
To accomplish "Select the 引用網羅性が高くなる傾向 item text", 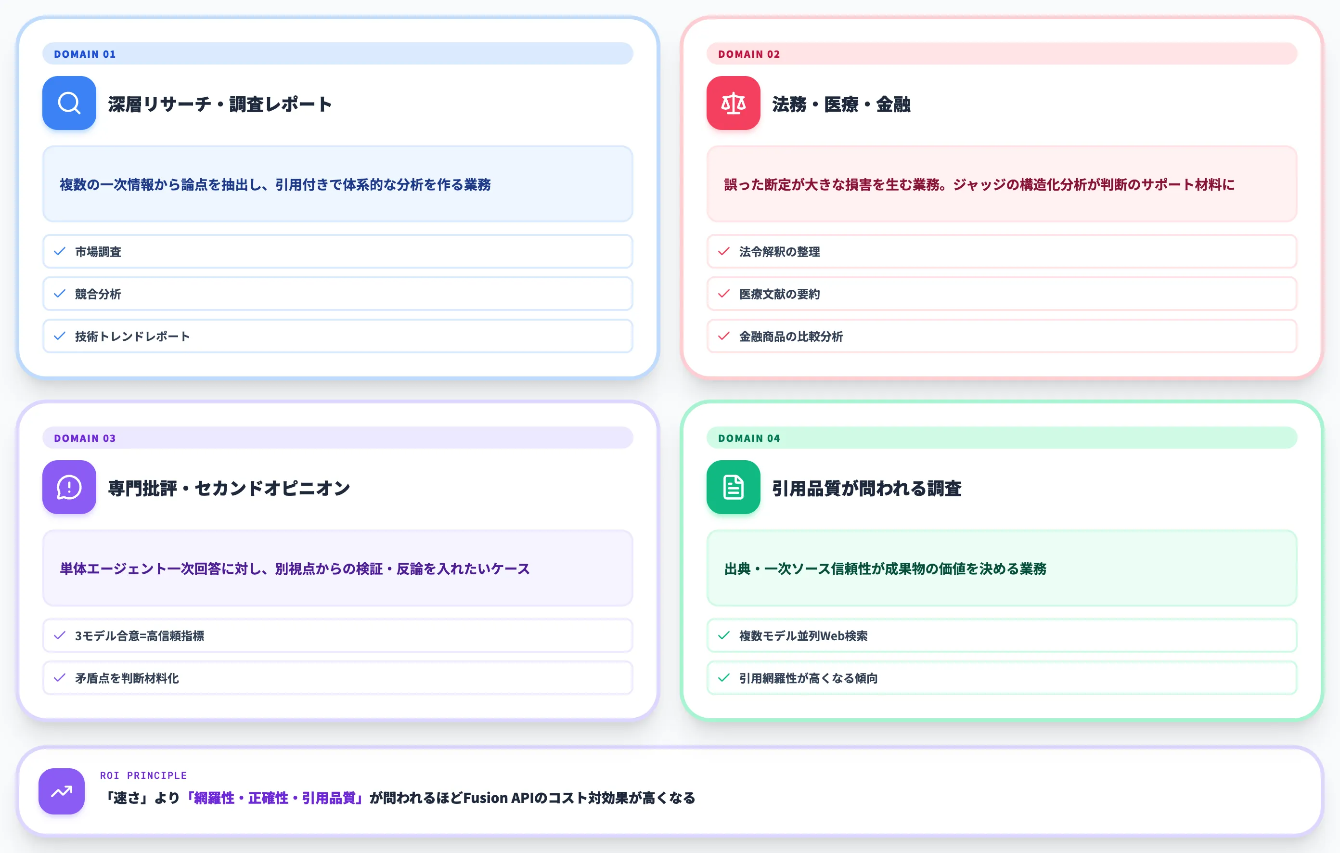I will [808, 678].
